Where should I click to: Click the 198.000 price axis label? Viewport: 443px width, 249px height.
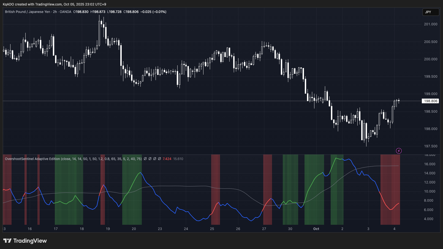(431, 129)
